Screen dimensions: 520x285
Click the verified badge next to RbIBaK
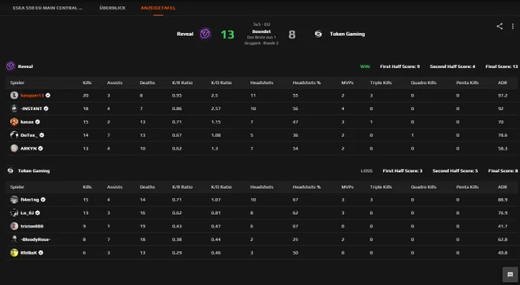(41, 252)
